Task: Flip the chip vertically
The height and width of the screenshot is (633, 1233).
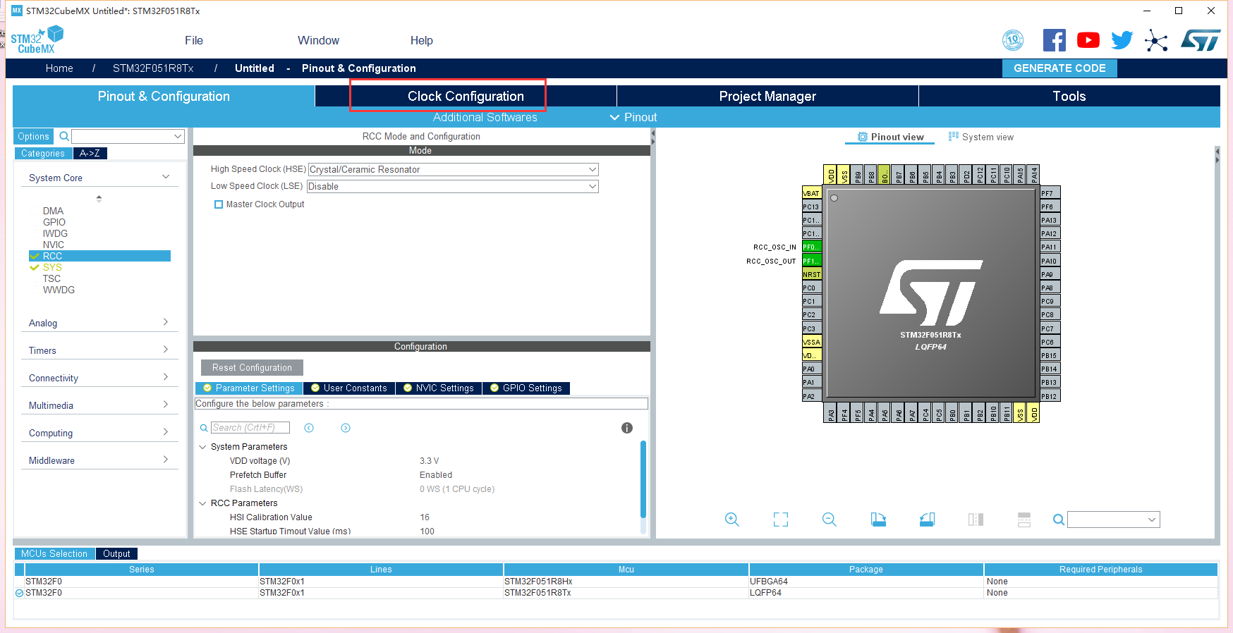Action: (x=1024, y=520)
